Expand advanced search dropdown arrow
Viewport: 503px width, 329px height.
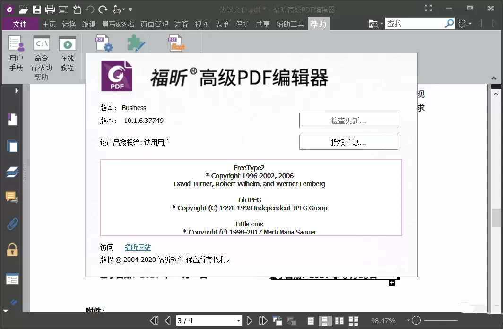click(x=382, y=24)
